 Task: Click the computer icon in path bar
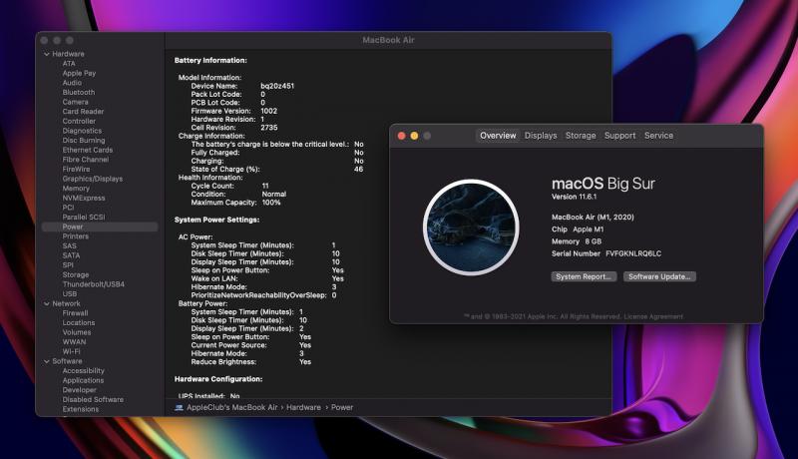(x=179, y=407)
